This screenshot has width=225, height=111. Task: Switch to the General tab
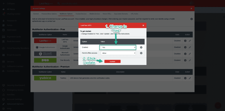36,14
